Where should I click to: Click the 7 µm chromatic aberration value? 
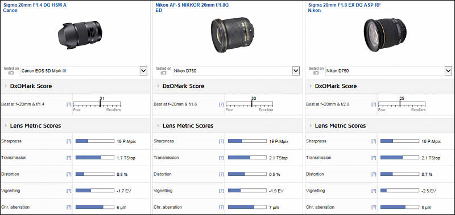click(274, 208)
